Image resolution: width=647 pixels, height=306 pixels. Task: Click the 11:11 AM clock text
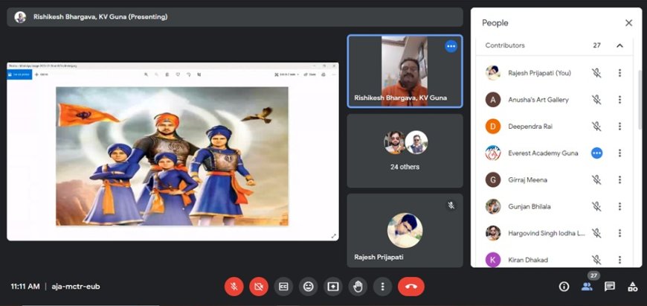(25, 287)
